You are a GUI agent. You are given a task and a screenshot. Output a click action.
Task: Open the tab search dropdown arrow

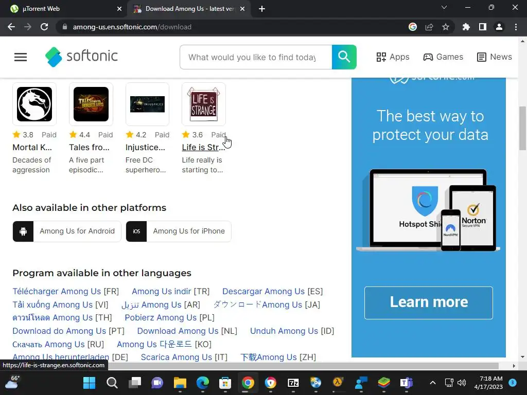tap(444, 7)
